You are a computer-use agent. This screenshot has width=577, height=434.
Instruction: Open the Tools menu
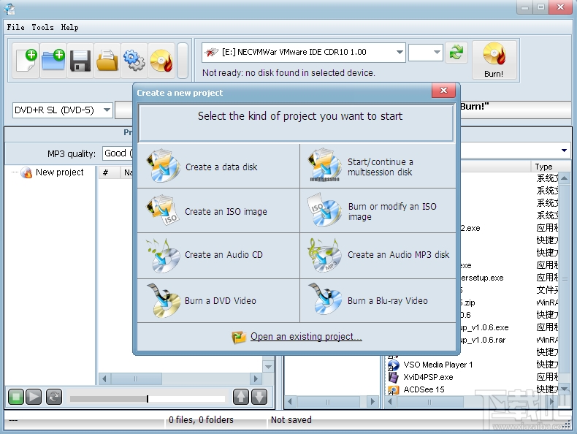tap(42, 27)
